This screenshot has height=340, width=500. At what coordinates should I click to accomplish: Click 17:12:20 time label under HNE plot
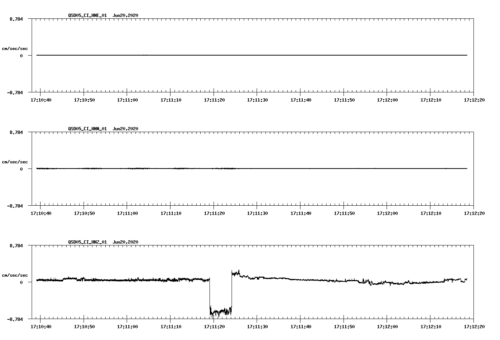pyautogui.click(x=474, y=100)
